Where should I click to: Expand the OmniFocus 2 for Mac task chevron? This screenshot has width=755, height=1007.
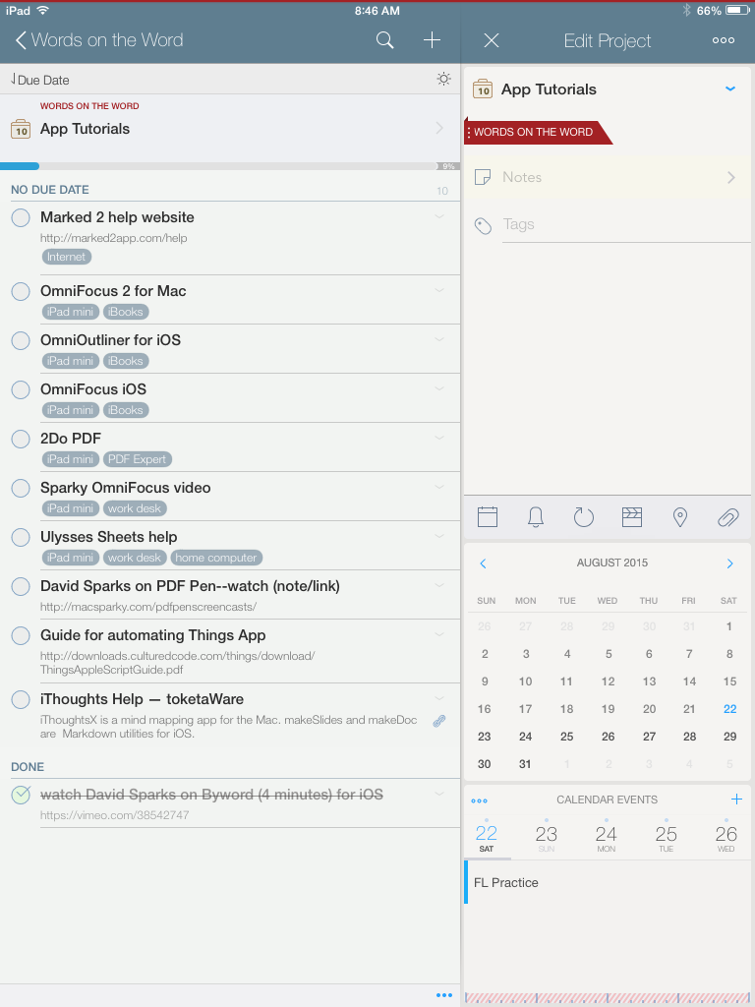click(439, 290)
